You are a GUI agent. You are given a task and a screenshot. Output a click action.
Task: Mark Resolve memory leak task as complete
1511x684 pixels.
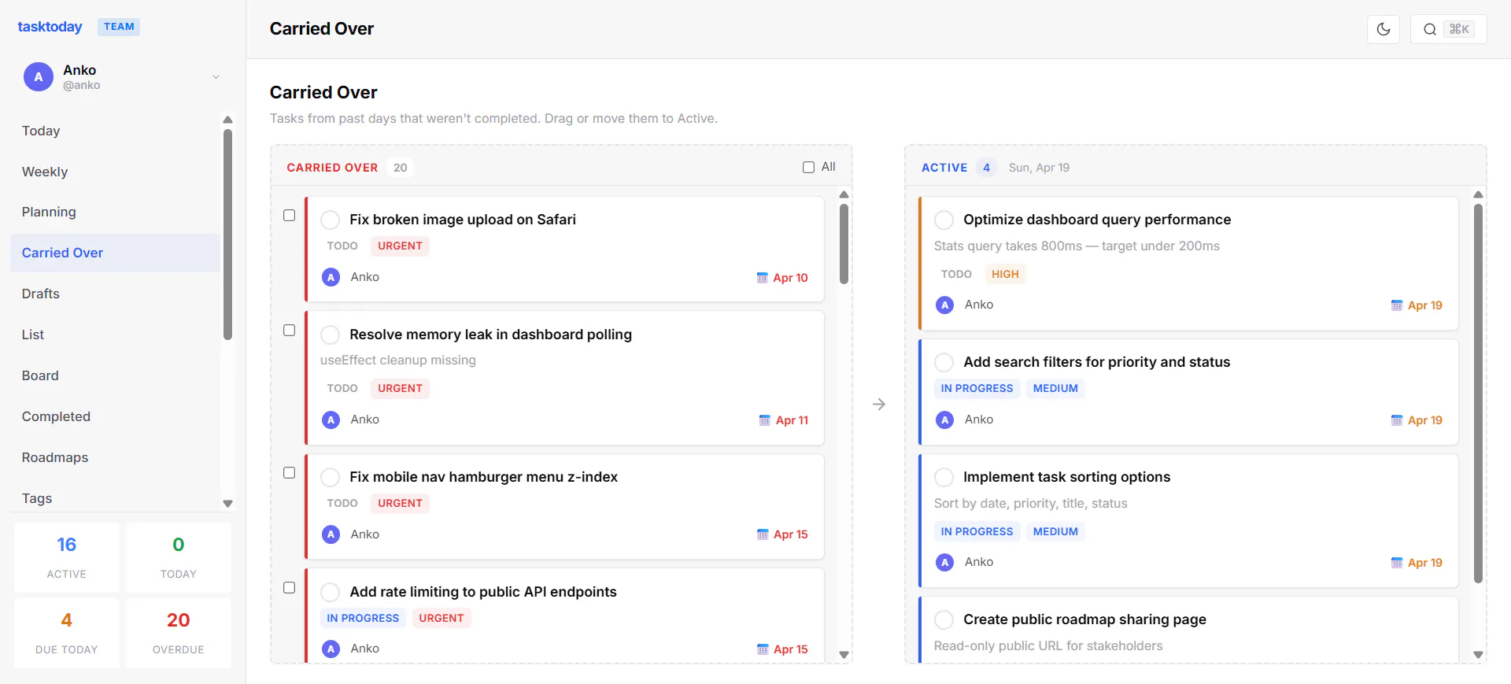coord(331,335)
